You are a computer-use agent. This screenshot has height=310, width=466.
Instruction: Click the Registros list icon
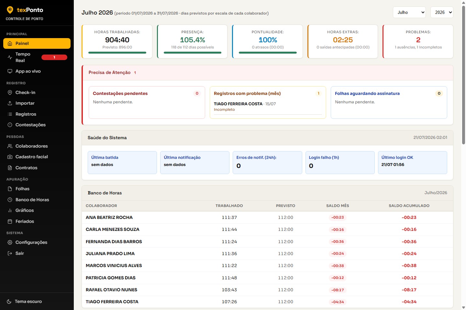point(10,114)
